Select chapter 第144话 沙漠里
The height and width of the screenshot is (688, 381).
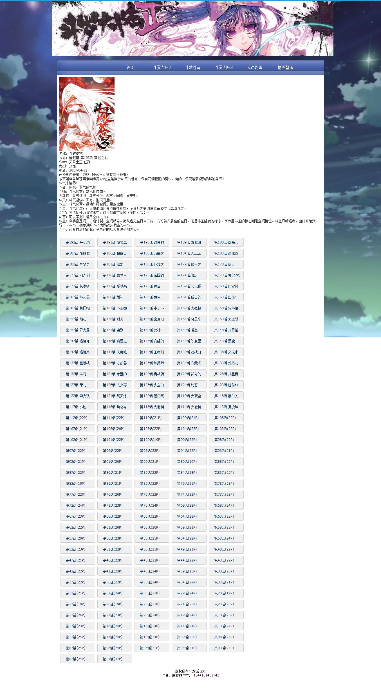point(189,341)
